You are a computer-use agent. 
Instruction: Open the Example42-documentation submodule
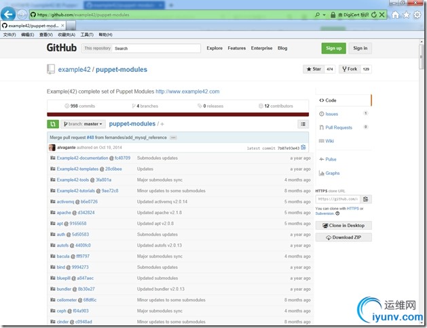pyautogui.click(x=82, y=158)
